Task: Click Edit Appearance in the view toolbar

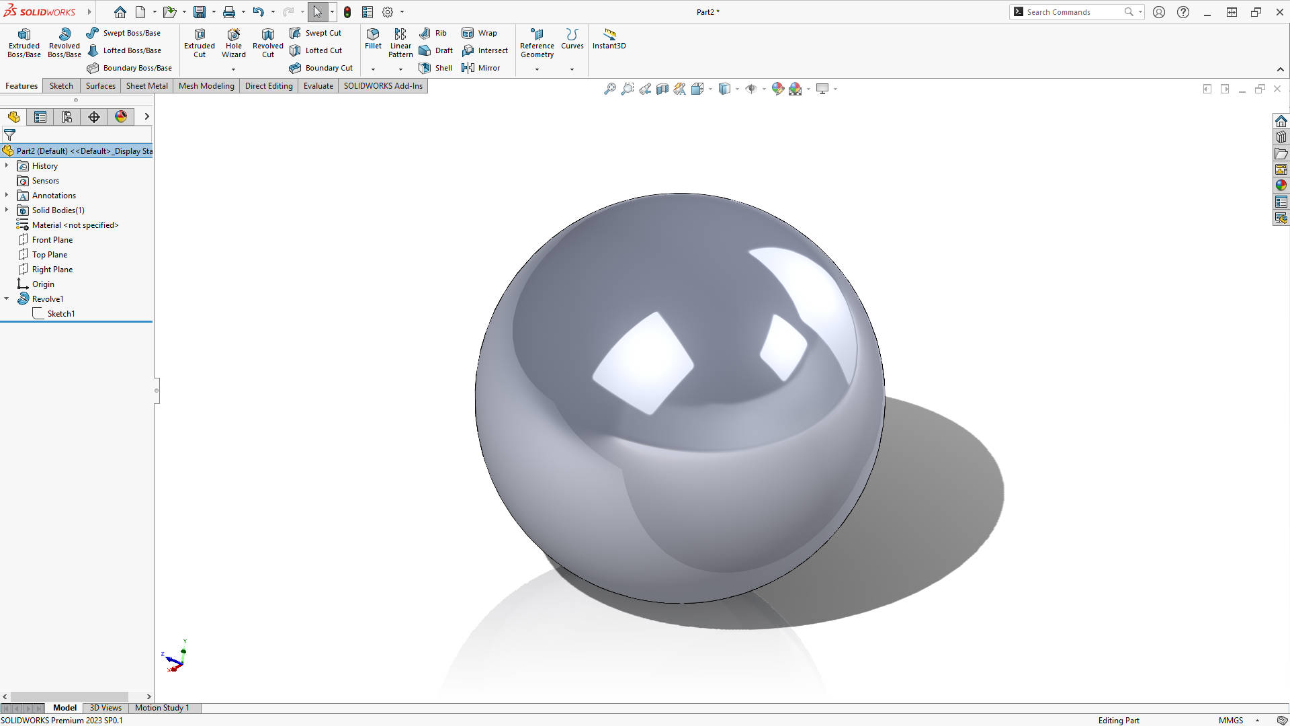Action: 778,88
